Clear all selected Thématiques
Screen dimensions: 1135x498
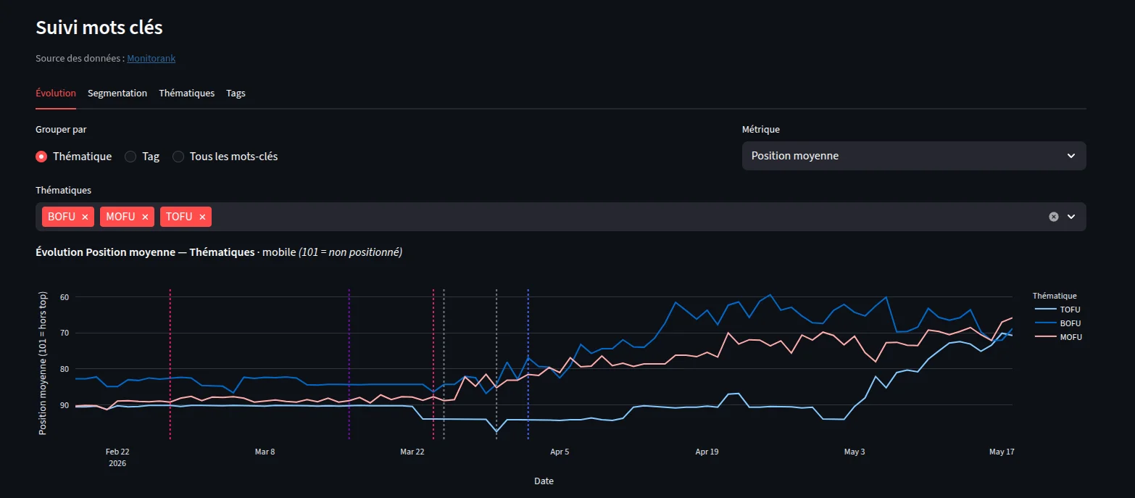pos(1054,217)
